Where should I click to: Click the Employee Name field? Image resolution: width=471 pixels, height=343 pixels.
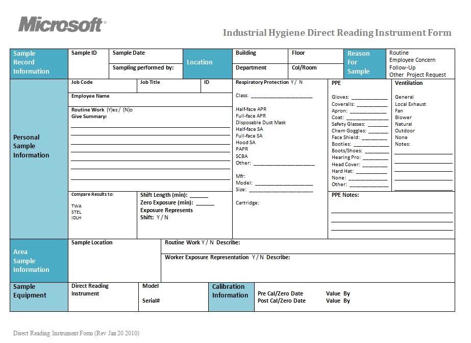[150, 99]
